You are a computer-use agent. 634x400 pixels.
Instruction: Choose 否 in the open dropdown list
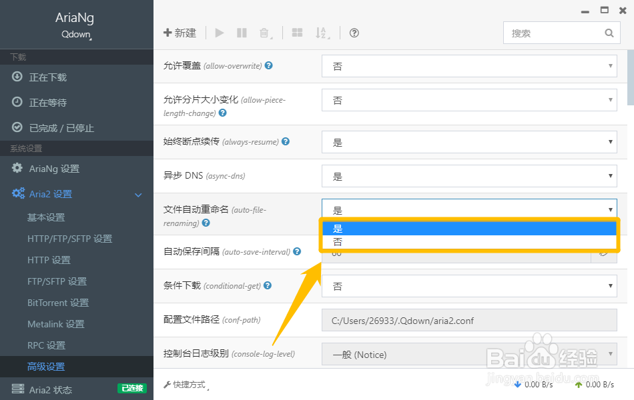469,241
